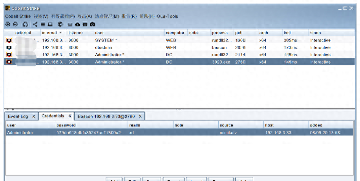
Task: Switch to pivot graph via share icon
Action: tap(35, 24)
